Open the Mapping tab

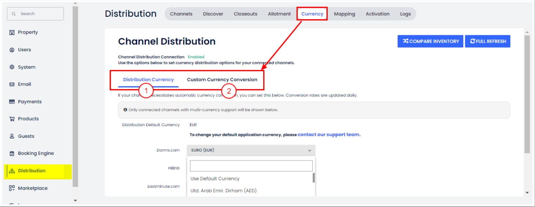(x=344, y=14)
